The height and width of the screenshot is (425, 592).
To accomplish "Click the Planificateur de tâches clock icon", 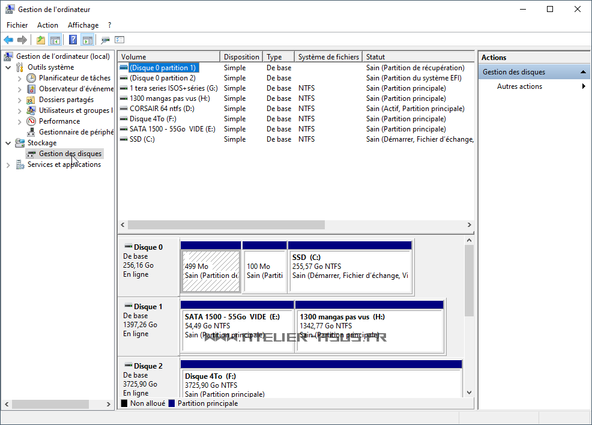I will click(x=31, y=78).
